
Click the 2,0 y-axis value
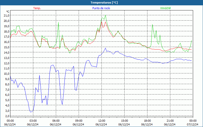[8, 116]
